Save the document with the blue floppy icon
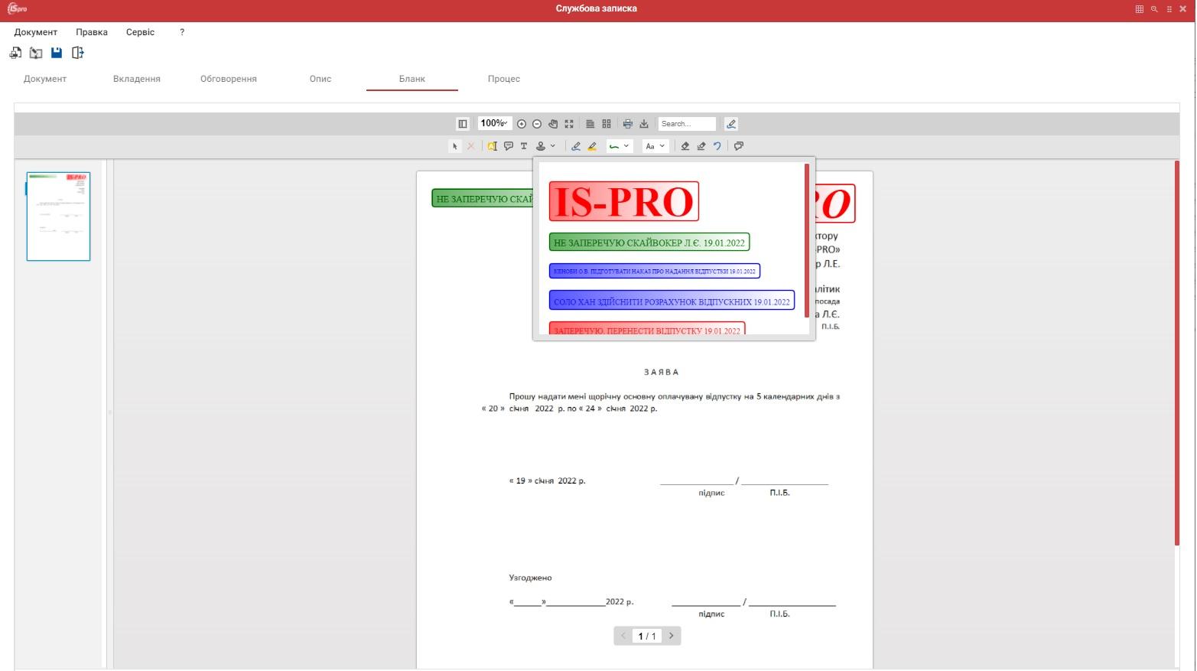 [x=57, y=53]
